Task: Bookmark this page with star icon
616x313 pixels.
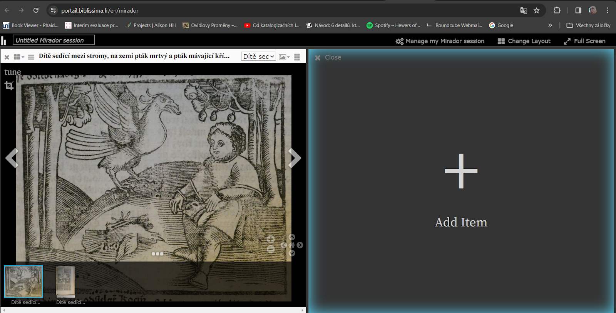Action: click(537, 10)
